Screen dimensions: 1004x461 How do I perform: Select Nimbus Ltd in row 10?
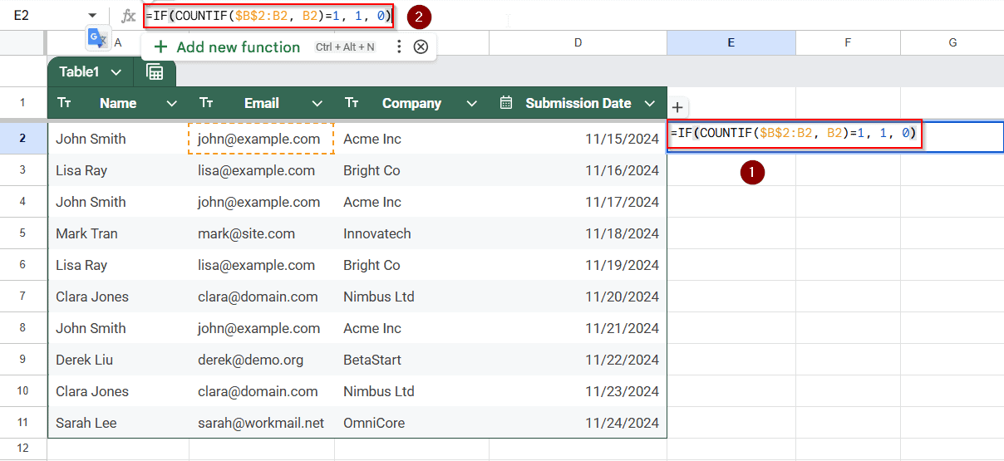411,391
